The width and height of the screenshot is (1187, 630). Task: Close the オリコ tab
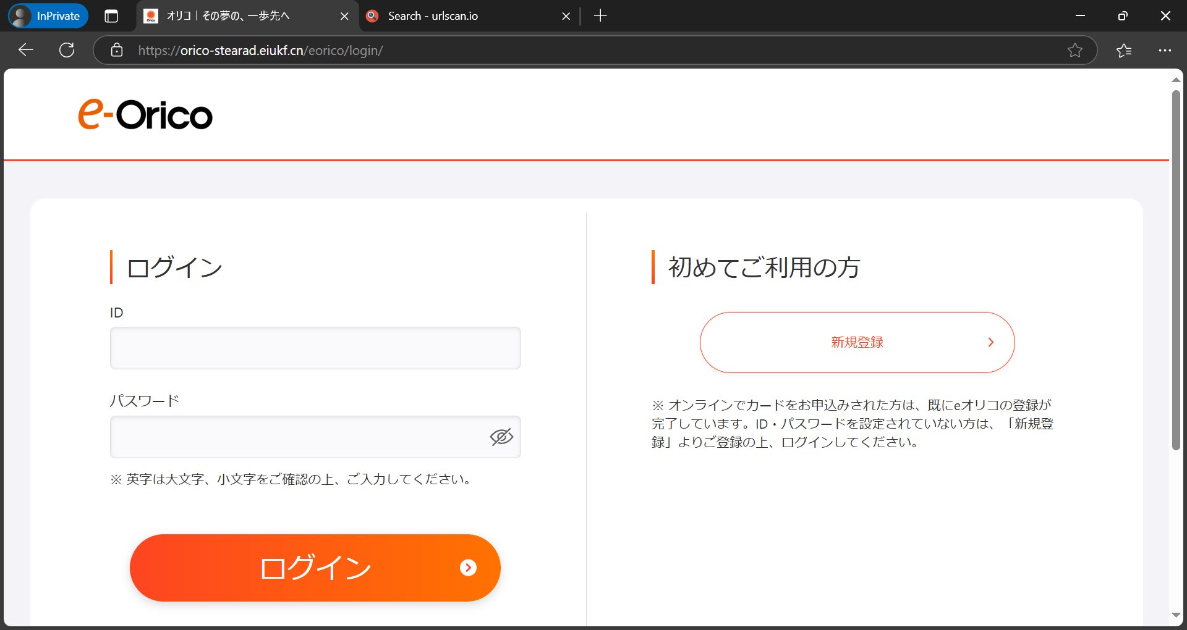[344, 16]
